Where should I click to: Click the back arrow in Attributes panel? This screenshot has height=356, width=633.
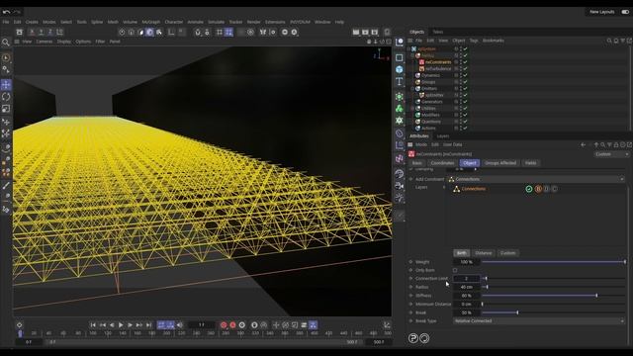[583, 144]
